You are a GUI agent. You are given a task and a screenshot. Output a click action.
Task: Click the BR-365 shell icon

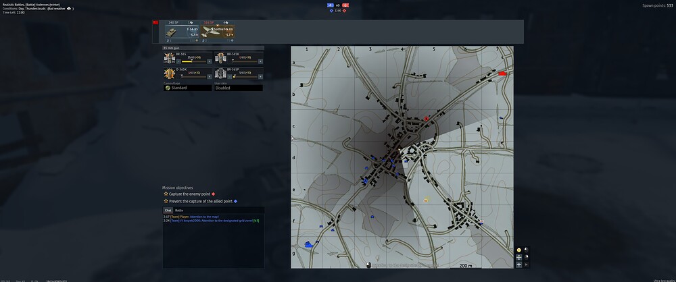pos(170,59)
